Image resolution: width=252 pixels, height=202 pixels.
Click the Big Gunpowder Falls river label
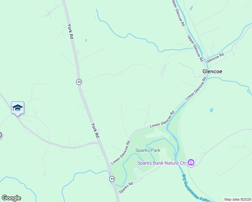tap(195, 188)
